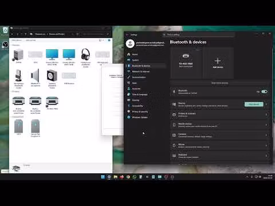Select the tower PC device icon
This screenshot has width=275, height=206.
click(18, 55)
